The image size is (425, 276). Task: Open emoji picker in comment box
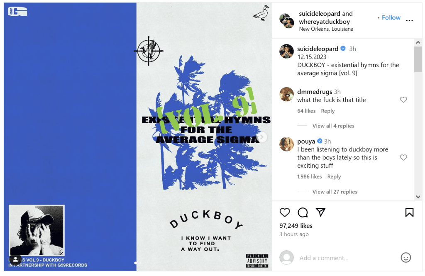click(x=406, y=258)
